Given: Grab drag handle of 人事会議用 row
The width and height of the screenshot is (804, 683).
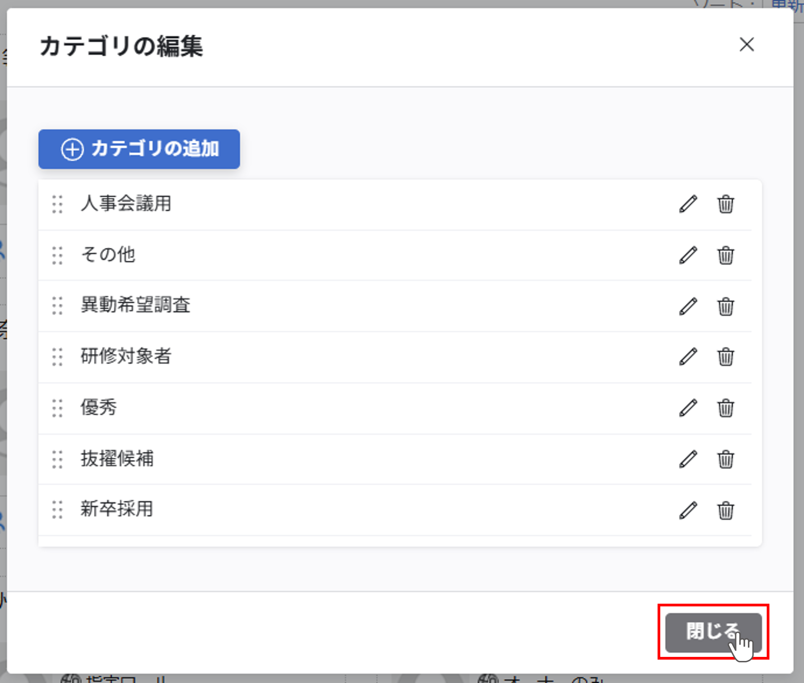Looking at the screenshot, I should (57, 204).
